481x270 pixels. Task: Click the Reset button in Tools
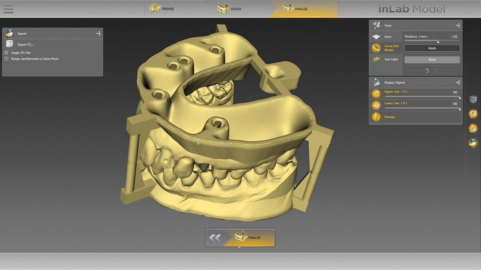[432, 60]
